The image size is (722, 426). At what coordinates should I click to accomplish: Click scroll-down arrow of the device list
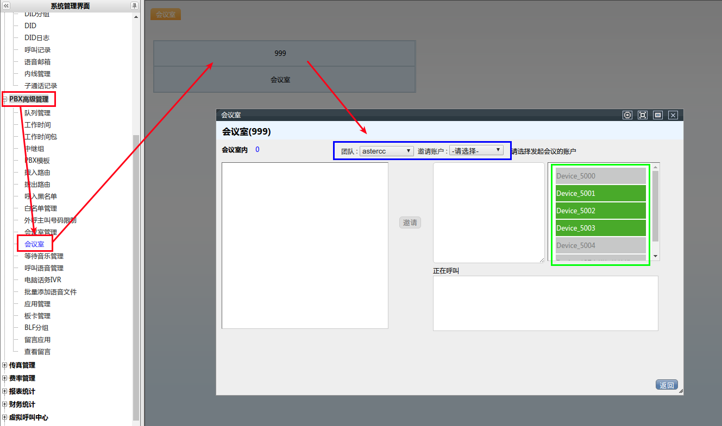pyautogui.click(x=656, y=256)
